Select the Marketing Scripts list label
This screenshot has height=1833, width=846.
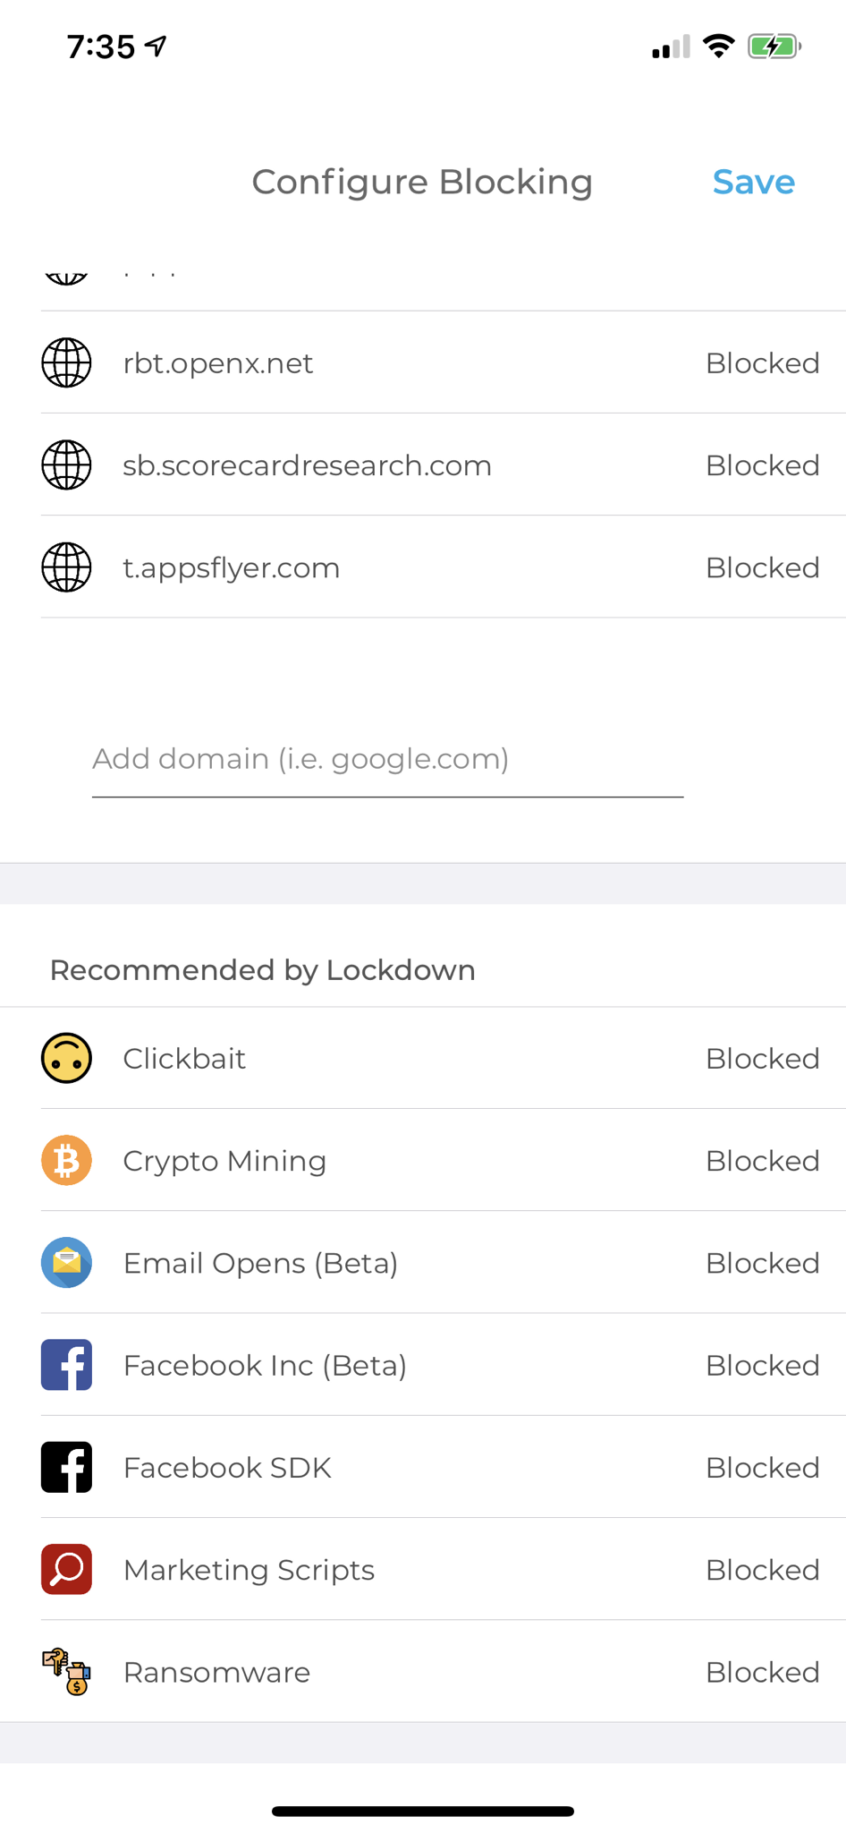[249, 1569]
